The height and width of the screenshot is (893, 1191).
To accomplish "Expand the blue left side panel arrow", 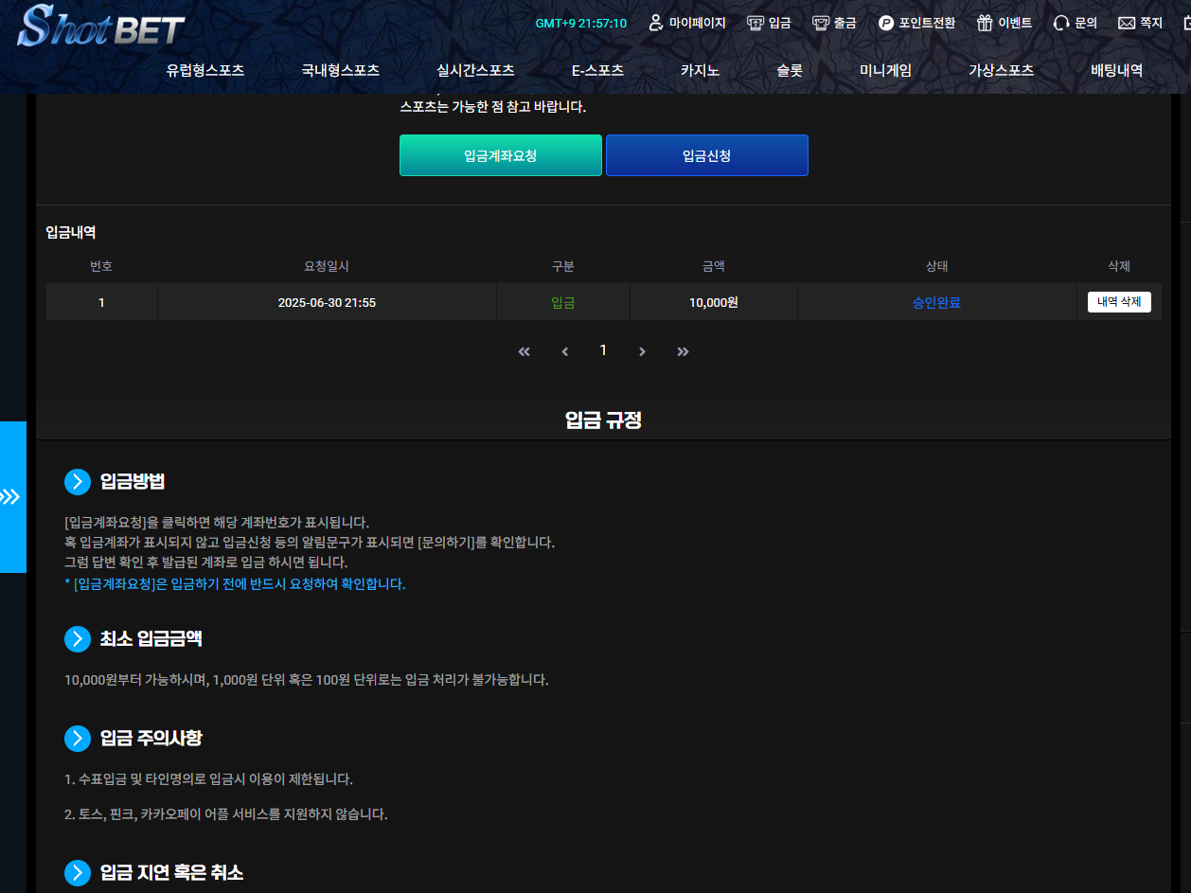I will tap(11, 497).
